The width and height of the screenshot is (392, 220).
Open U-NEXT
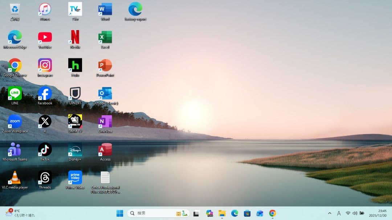coord(75,93)
